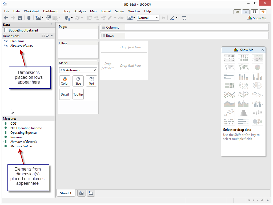Click the Show Me chart icon in toolbar

pos(130,18)
